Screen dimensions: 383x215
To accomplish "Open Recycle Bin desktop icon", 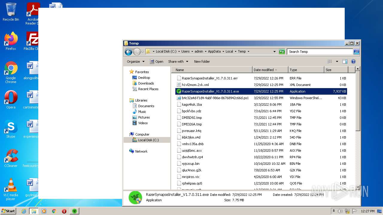I will pyautogui.click(x=11, y=12).
